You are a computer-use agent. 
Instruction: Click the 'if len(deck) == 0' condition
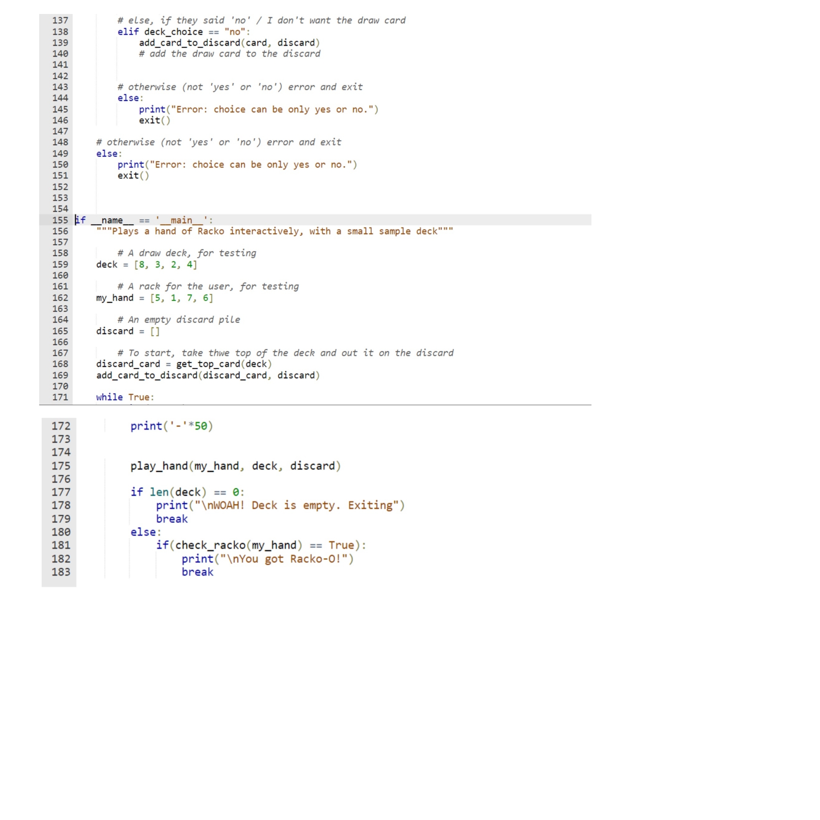click(187, 492)
